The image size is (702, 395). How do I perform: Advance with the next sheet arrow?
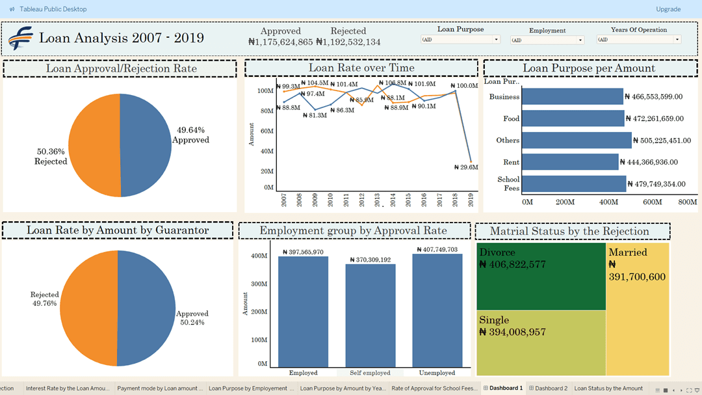681,390
